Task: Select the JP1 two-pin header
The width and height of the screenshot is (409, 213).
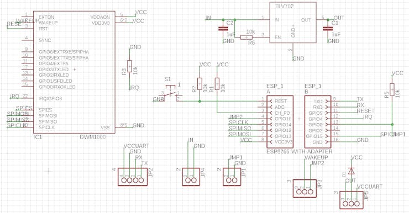Action: tap(232, 177)
